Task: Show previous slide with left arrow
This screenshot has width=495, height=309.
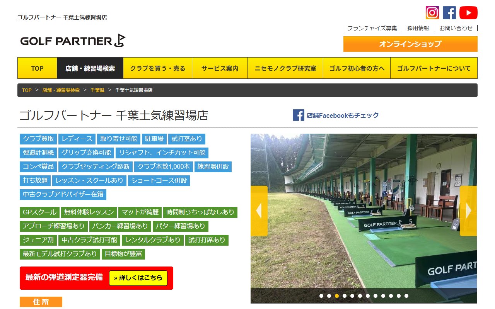Action: pyautogui.click(x=259, y=211)
